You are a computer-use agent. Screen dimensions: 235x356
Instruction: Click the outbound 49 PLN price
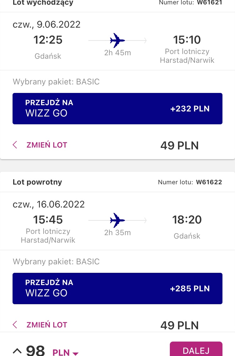[x=180, y=146]
